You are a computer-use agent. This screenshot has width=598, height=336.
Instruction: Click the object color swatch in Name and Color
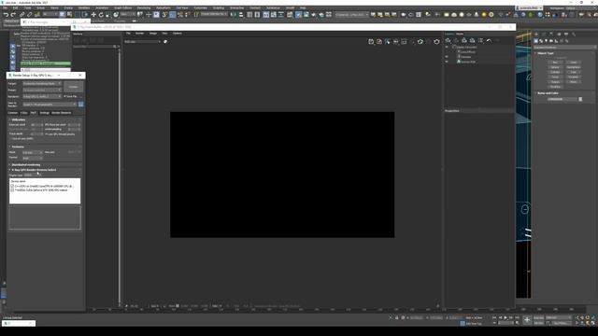click(x=580, y=99)
